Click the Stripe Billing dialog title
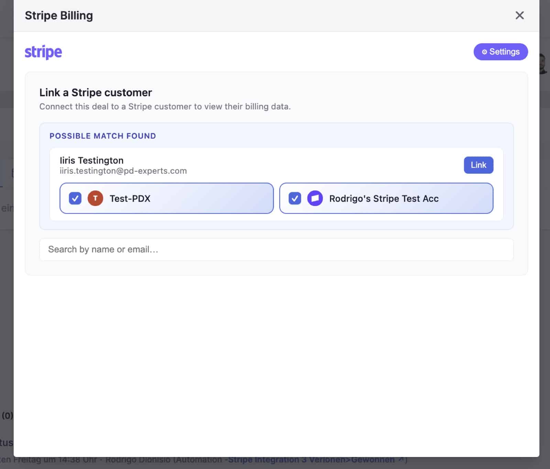 coord(59,15)
